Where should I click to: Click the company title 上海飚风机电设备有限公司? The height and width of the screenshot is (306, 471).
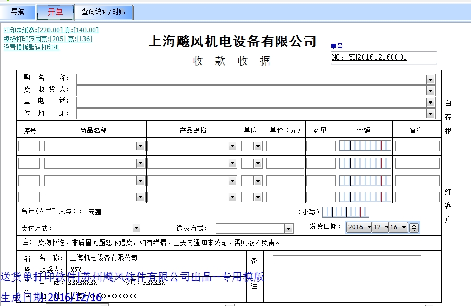[x=233, y=41]
